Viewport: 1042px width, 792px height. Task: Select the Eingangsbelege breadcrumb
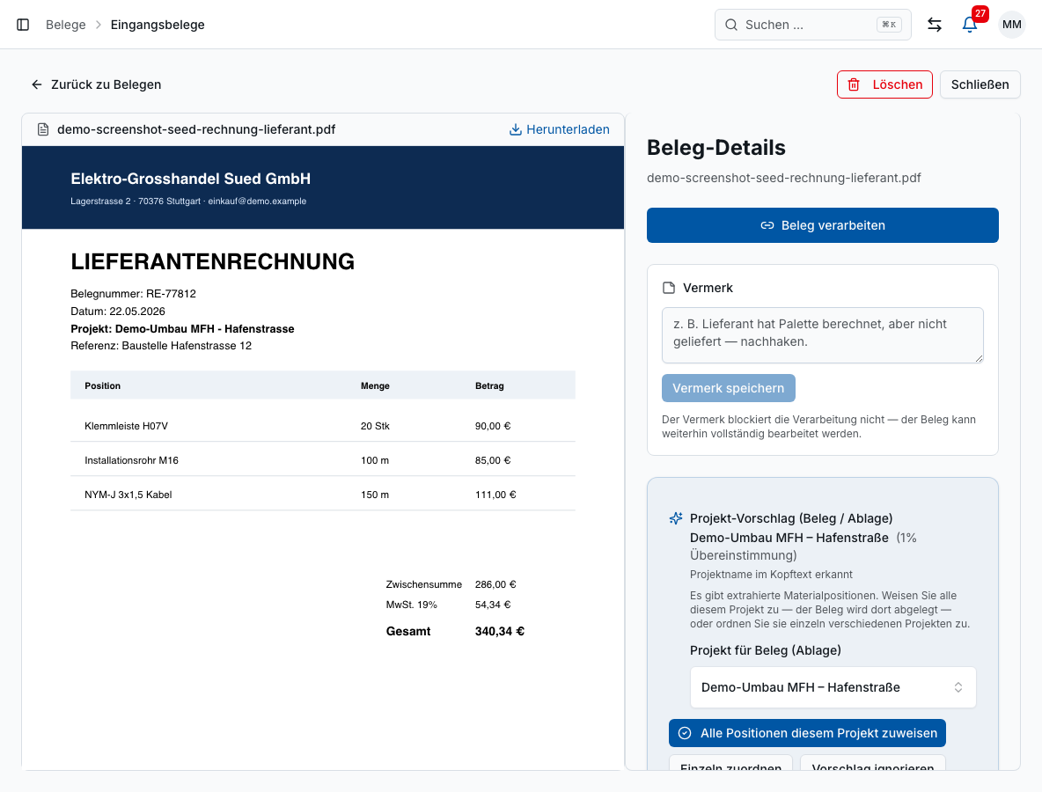coord(158,25)
